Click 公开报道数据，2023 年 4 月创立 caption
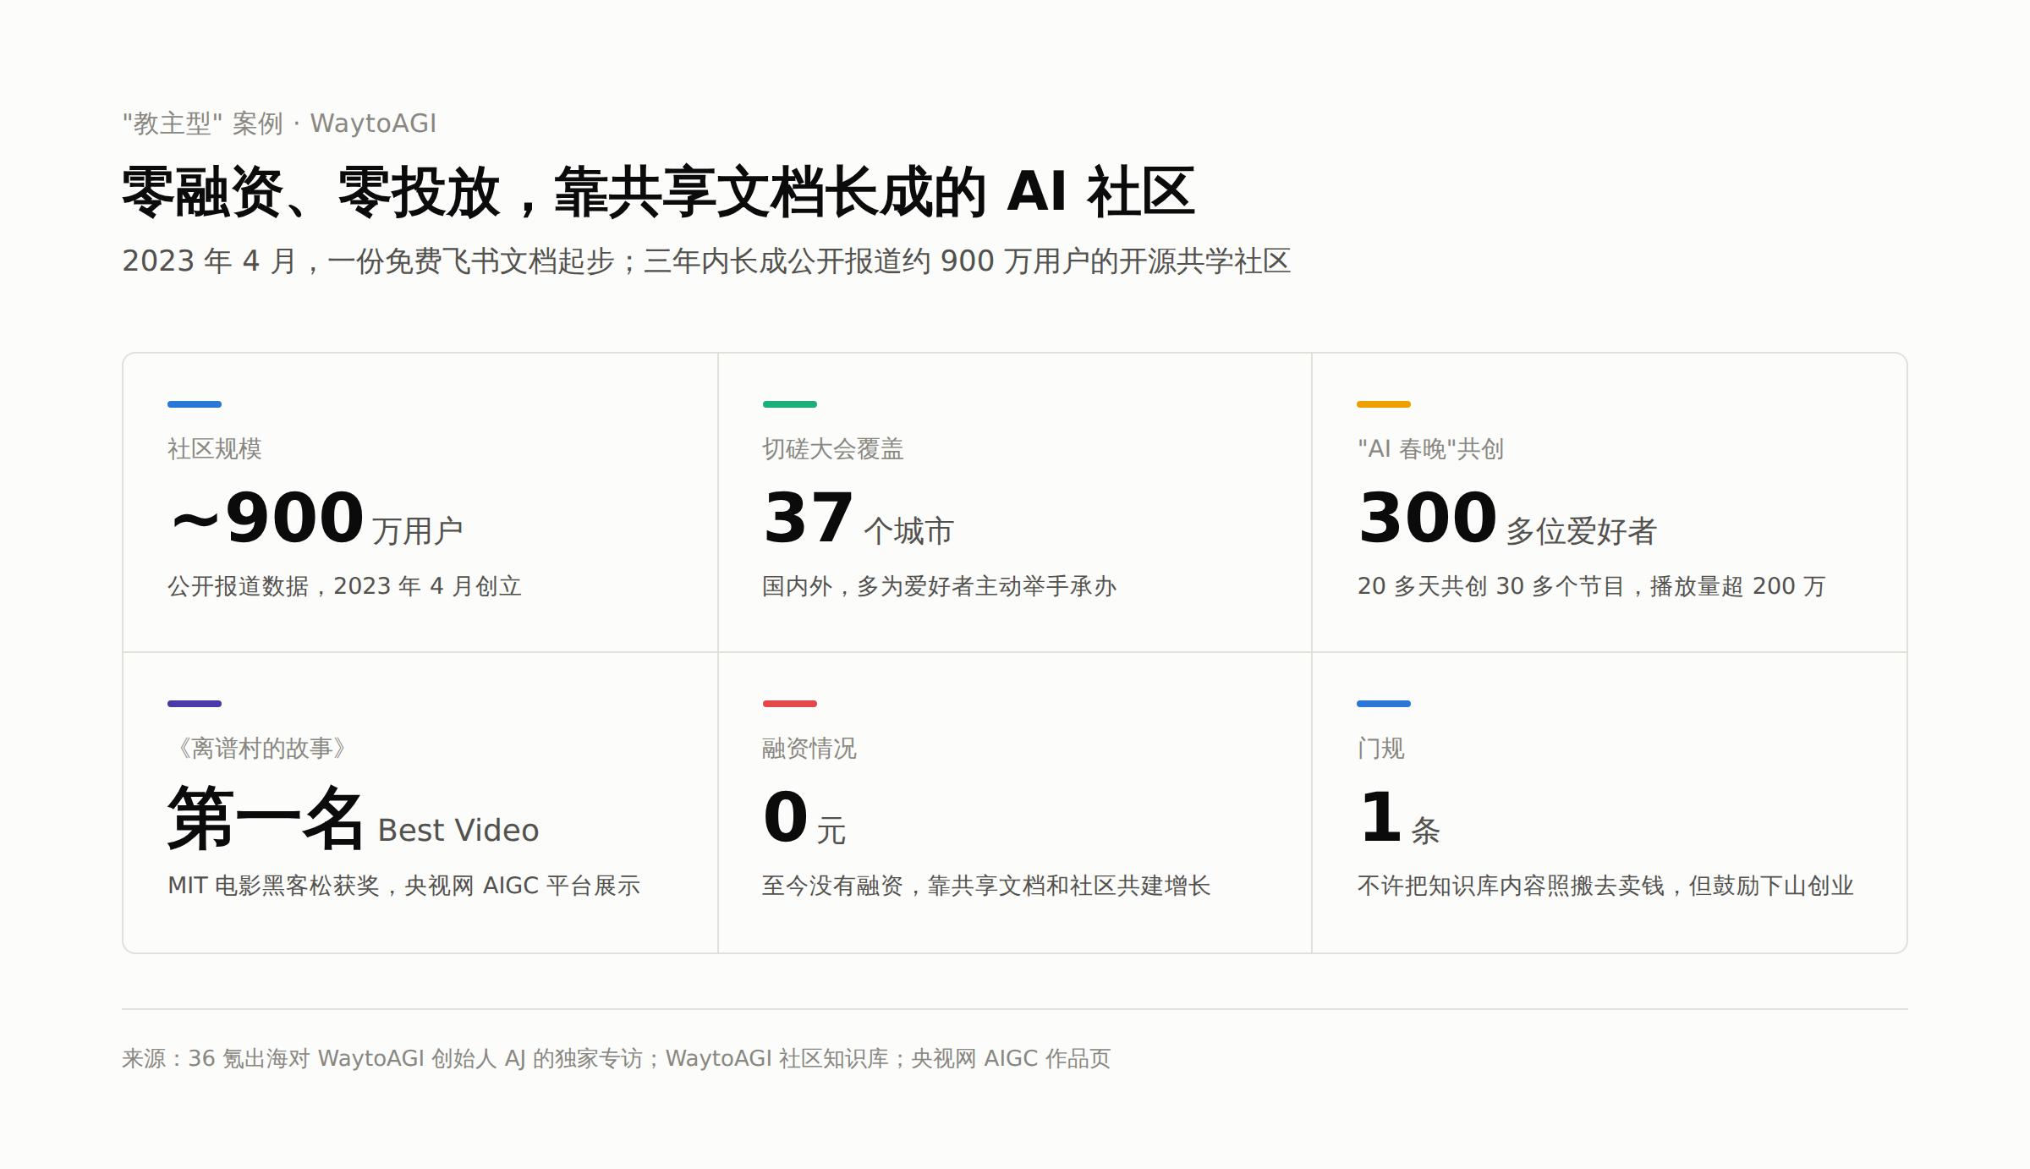Screen dimensions: 2030x1169 coord(344,585)
